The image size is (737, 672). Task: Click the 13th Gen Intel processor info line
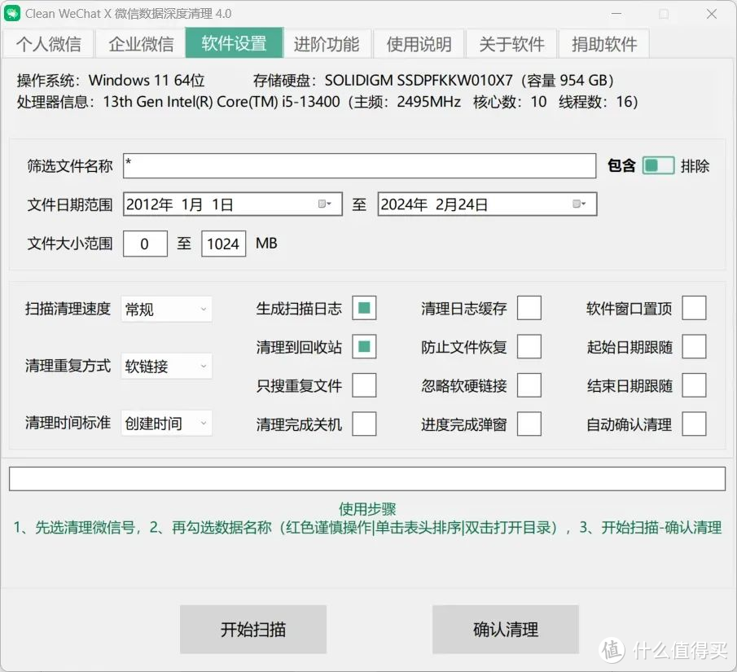(327, 102)
